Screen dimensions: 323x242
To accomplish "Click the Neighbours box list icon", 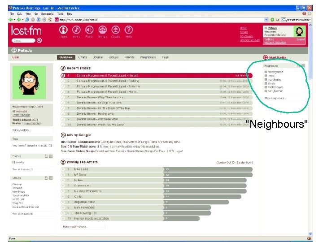I will pos(303,65).
